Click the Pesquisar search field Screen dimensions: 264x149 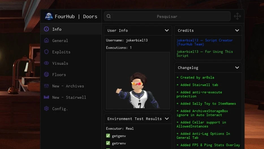pos(167,16)
